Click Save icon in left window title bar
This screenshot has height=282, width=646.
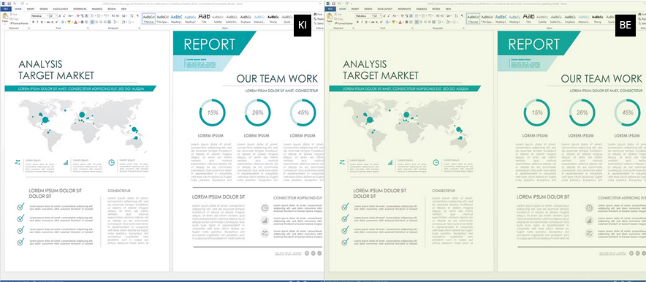point(9,4)
